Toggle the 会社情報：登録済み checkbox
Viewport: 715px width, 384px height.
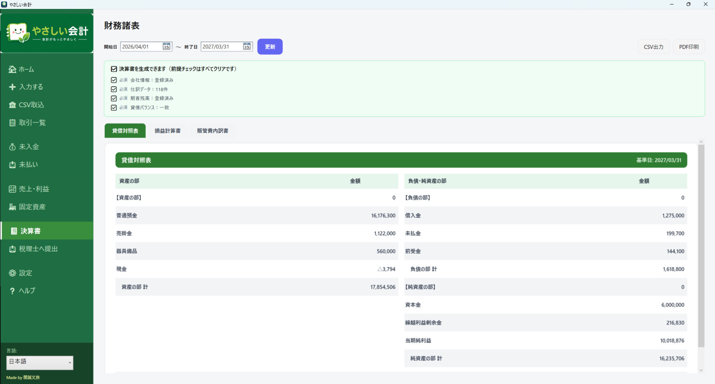pyautogui.click(x=114, y=80)
